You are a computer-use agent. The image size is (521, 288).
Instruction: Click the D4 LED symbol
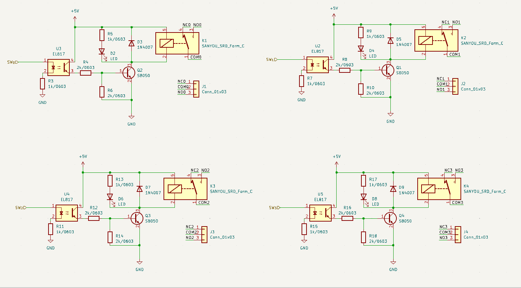click(361, 49)
